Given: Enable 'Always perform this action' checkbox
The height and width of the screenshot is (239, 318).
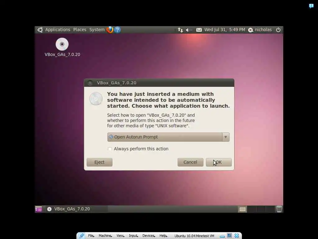Looking at the screenshot, I should click(x=110, y=149).
